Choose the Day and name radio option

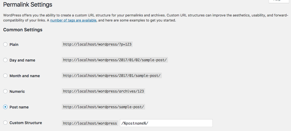5,60
